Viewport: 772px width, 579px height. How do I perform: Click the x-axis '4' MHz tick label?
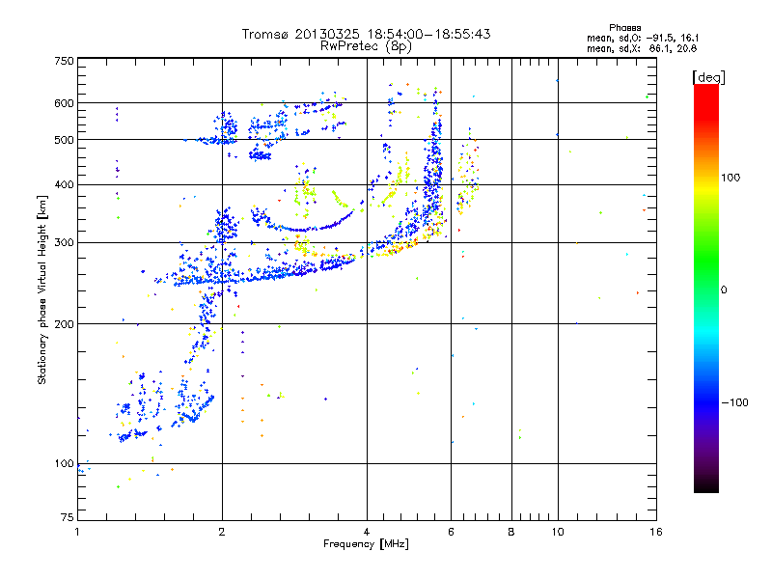367,532
